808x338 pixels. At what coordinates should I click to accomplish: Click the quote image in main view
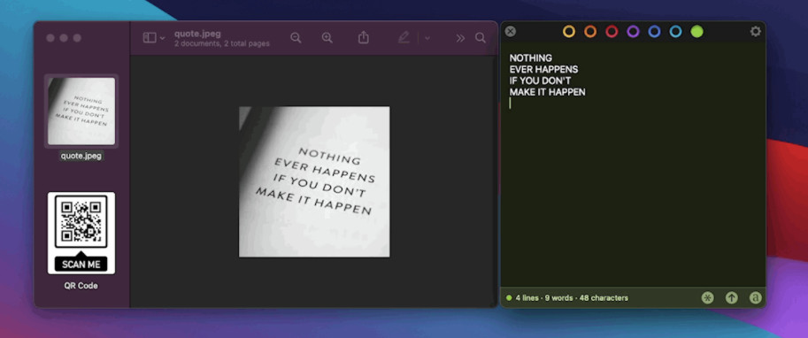coord(314,181)
